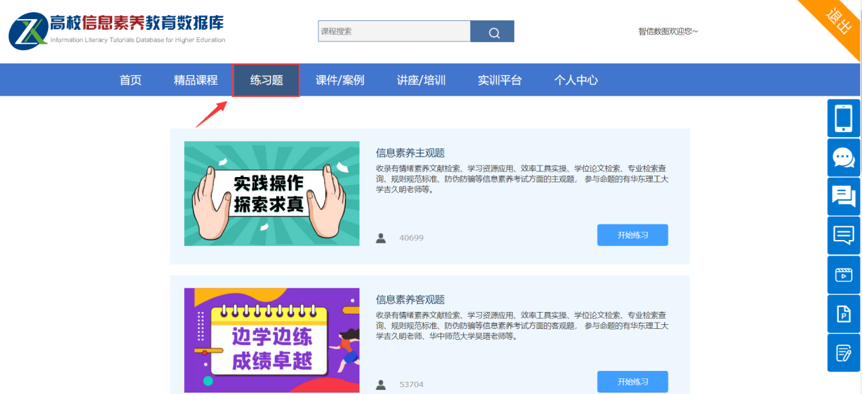The image size is (862, 394).
Task: Click the 智信数图欢迎您 greeting text
Action: pyautogui.click(x=668, y=31)
